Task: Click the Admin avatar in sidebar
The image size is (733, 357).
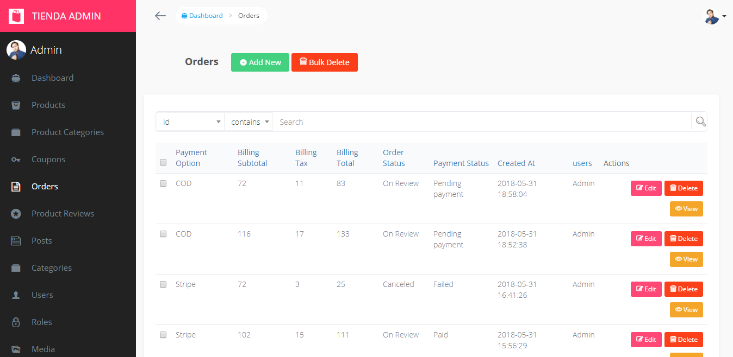Action: [x=16, y=50]
